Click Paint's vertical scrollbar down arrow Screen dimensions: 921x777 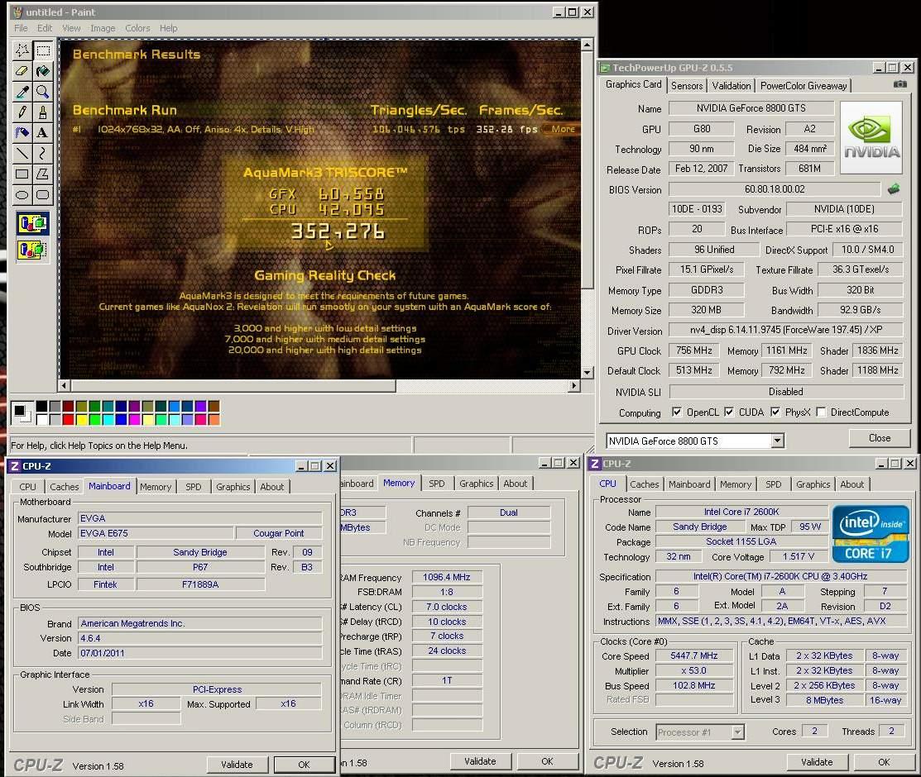(587, 372)
